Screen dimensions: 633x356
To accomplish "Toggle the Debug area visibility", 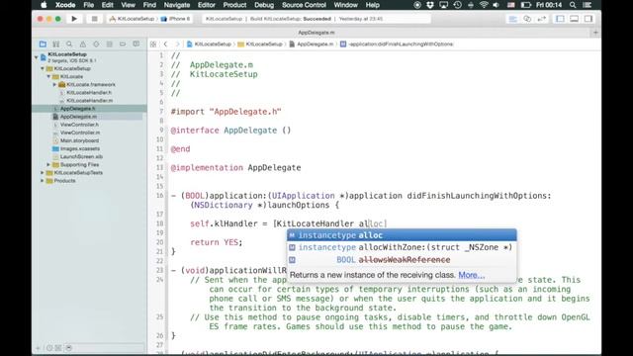I will coord(574,19).
